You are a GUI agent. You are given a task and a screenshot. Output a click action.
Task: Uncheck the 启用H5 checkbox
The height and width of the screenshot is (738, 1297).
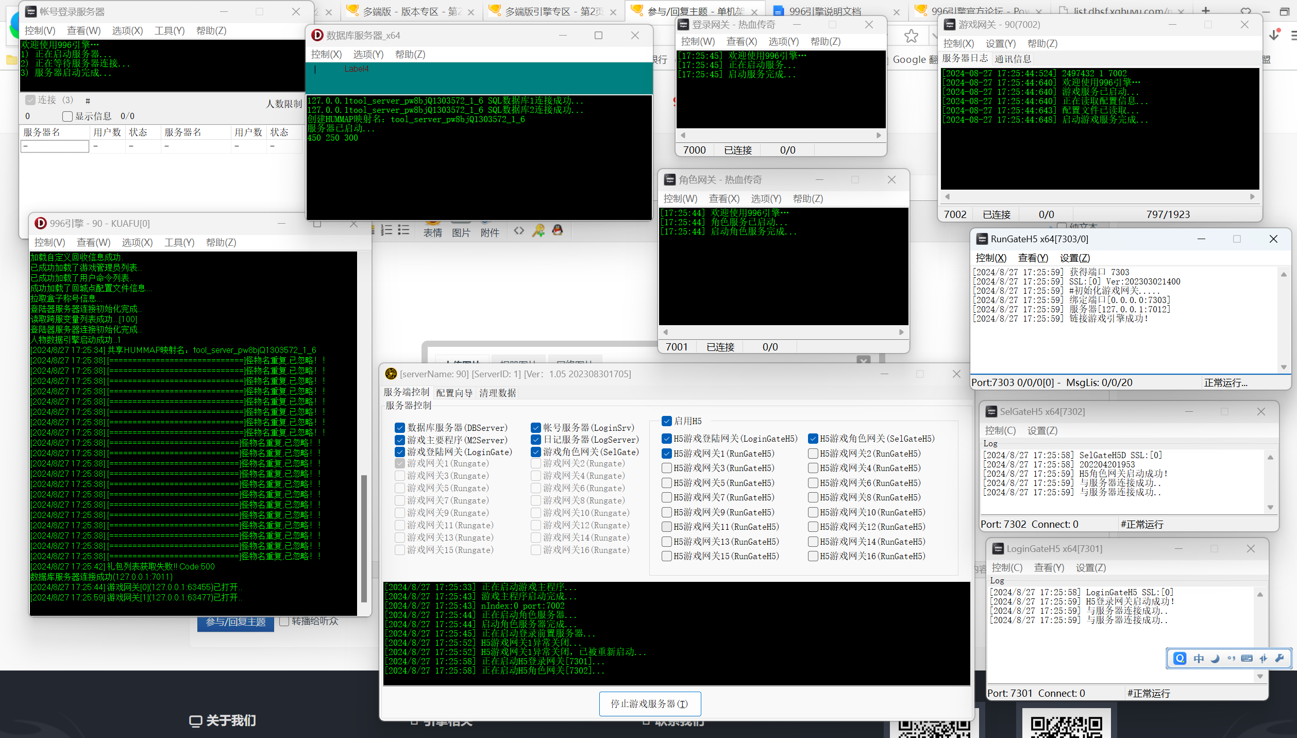click(x=667, y=421)
